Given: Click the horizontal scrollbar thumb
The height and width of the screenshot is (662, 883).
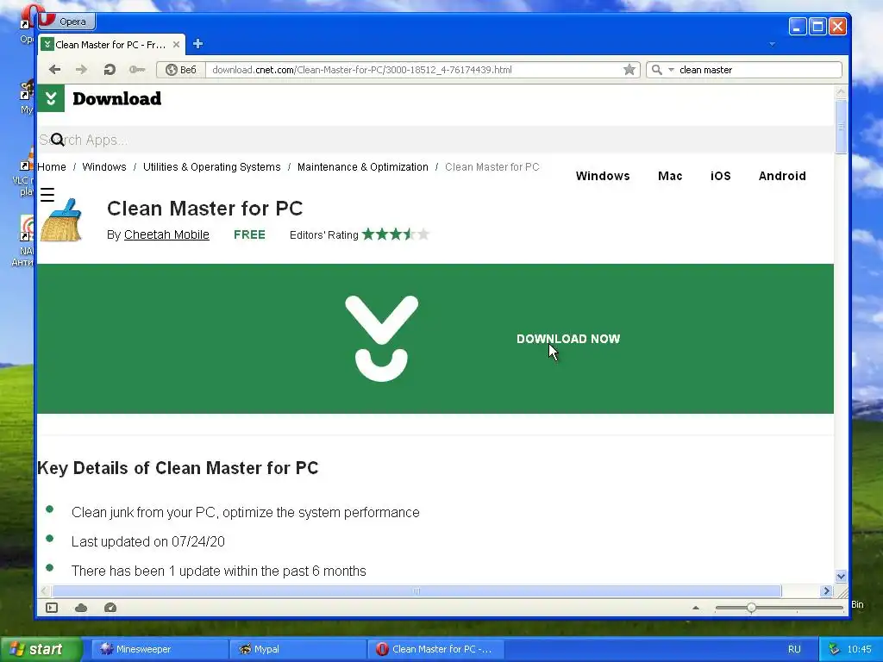Looking at the screenshot, I should point(416,591).
